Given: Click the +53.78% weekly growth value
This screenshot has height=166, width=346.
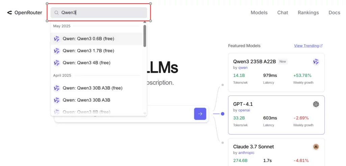Looking at the screenshot, I should pos(302,76).
